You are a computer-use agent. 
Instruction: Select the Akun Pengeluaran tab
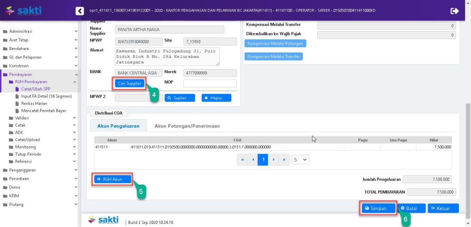[x=118, y=126]
